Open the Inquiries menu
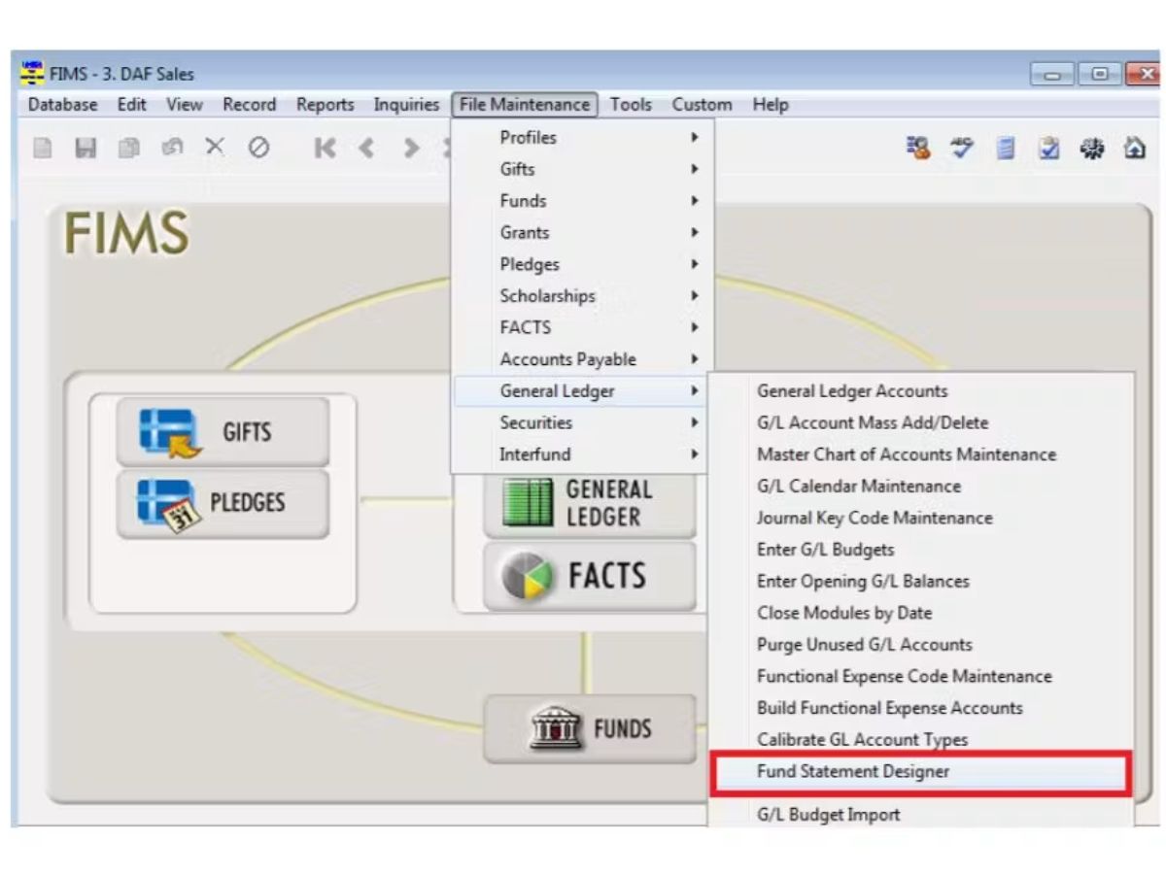The height and width of the screenshot is (874, 1166). 406,104
